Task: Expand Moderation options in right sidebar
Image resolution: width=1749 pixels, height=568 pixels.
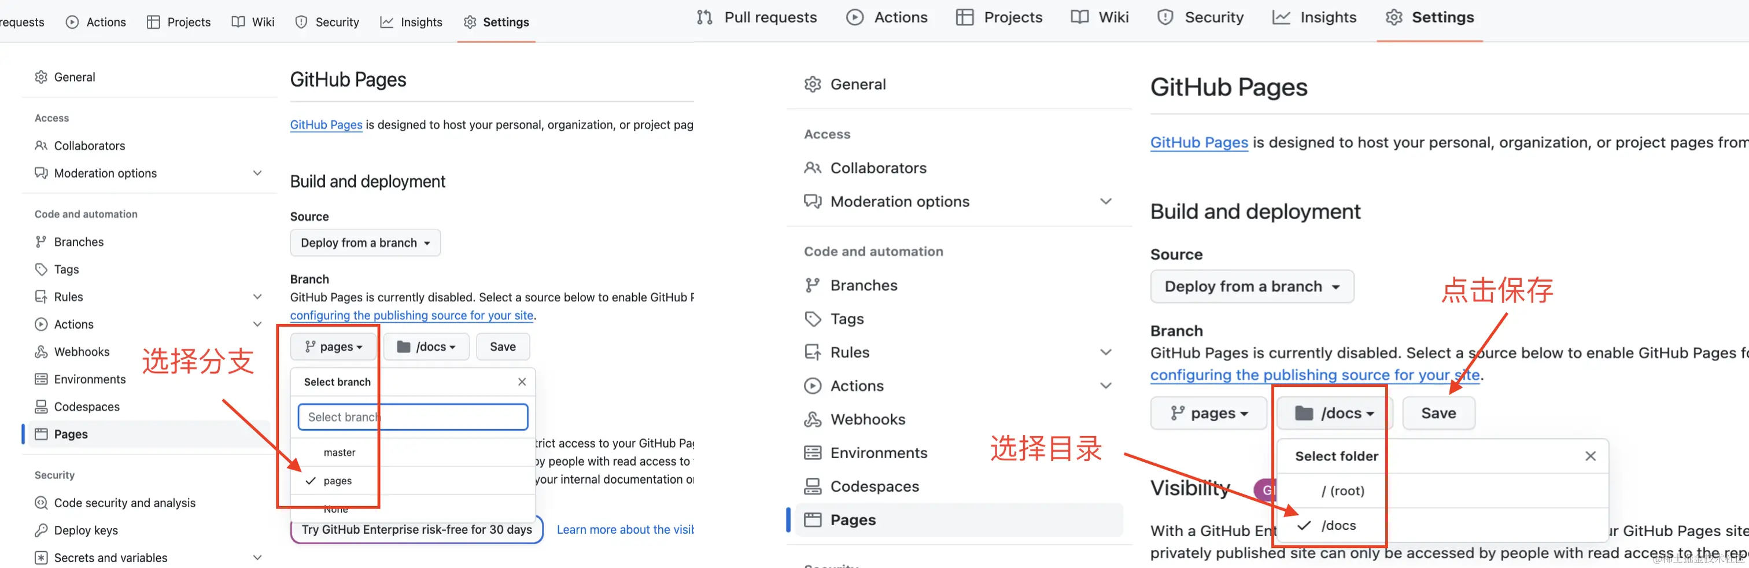Action: pyautogui.click(x=1106, y=201)
